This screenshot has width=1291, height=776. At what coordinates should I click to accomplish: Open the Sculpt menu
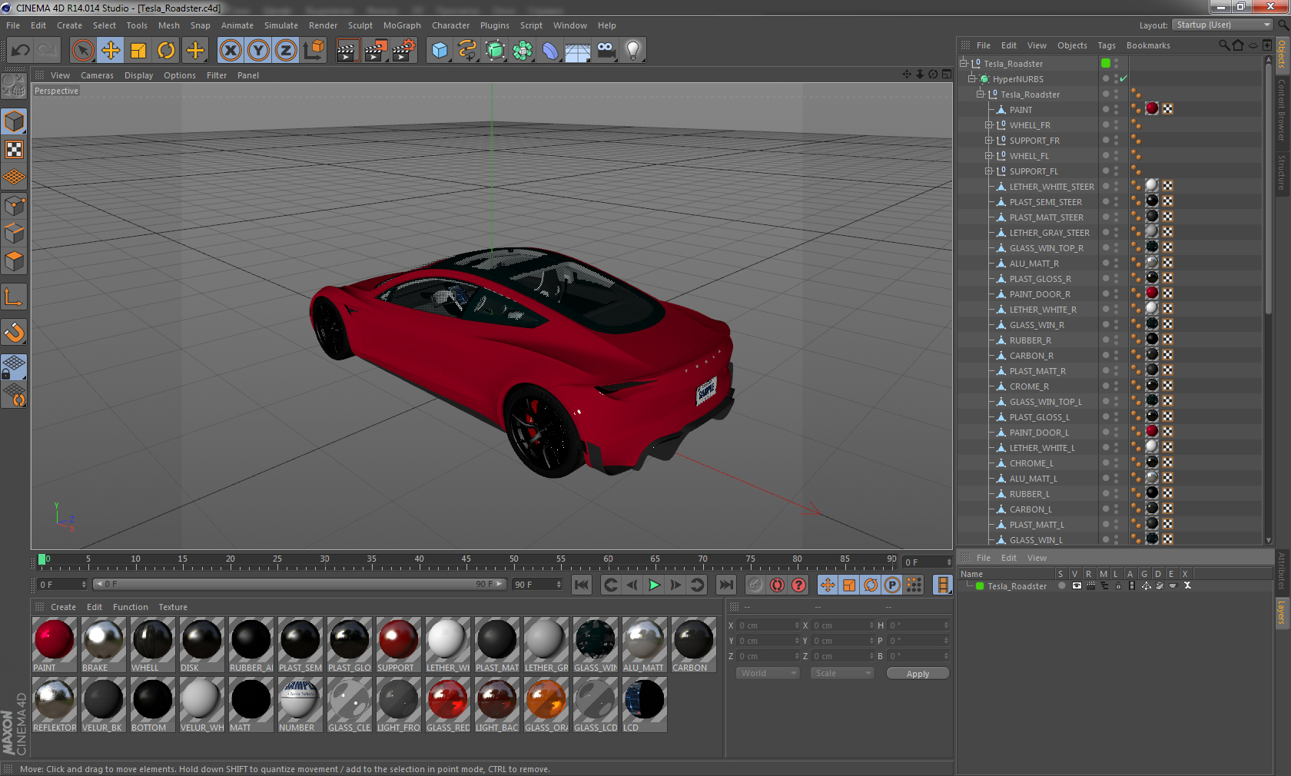(x=360, y=25)
